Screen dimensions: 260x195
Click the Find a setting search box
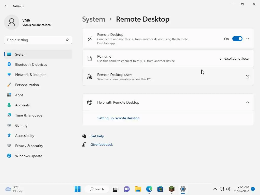click(35, 40)
